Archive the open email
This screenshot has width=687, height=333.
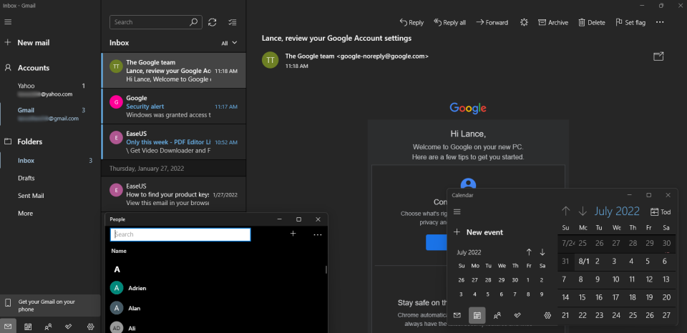point(553,22)
